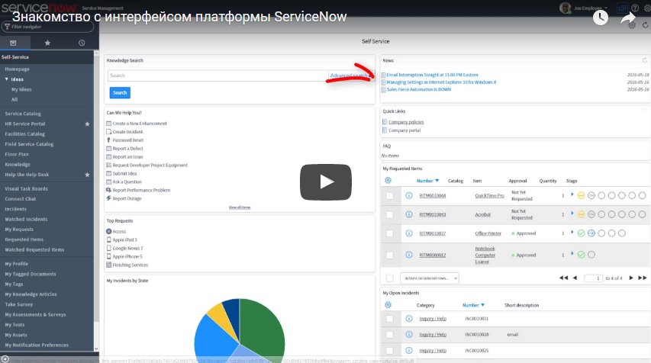The image size is (651, 363).
Task: Click the Company policies document icon
Action: [385, 122]
